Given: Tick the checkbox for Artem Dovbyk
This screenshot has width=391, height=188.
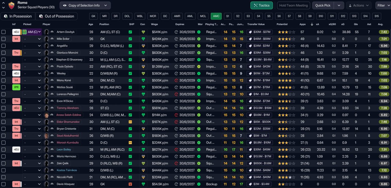Looking at the screenshot, I should [4, 32].
